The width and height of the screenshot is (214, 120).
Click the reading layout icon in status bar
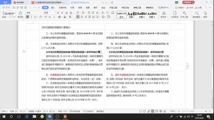point(144,111)
